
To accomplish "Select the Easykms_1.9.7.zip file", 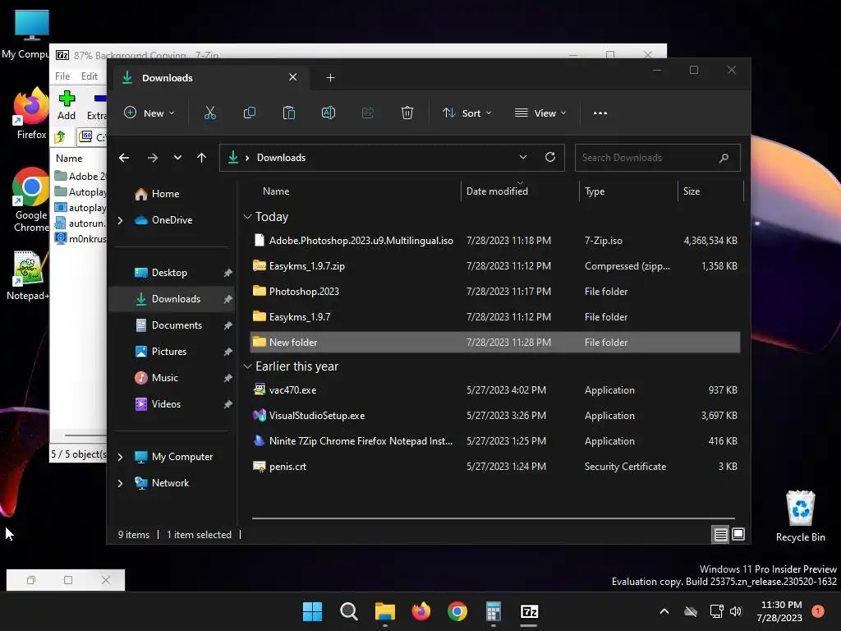I will coord(495,266).
